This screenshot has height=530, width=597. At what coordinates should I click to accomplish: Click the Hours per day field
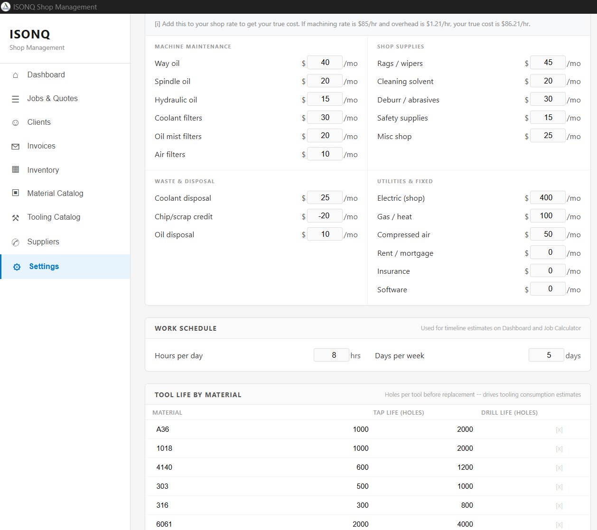coord(331,354)
